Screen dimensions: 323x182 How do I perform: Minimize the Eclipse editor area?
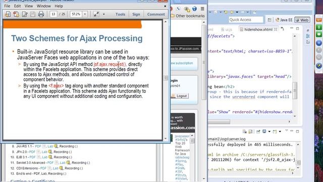coord(292,28)
